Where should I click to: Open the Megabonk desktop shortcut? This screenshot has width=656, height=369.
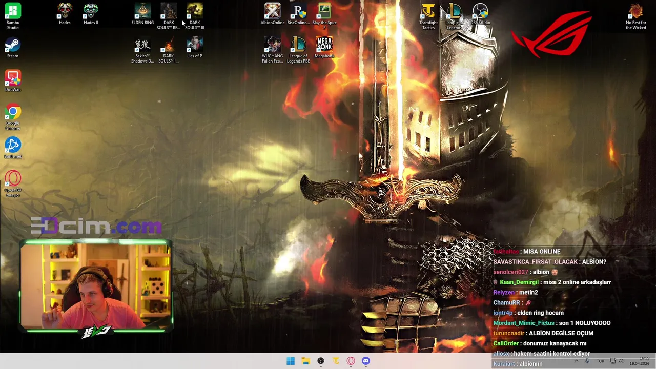coord(324,47)
